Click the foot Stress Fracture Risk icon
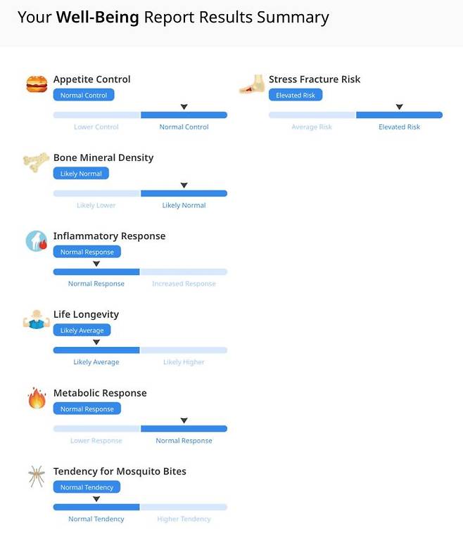This screenshot has width=463, height=554. pyautogui.click(x=251, y=85)
